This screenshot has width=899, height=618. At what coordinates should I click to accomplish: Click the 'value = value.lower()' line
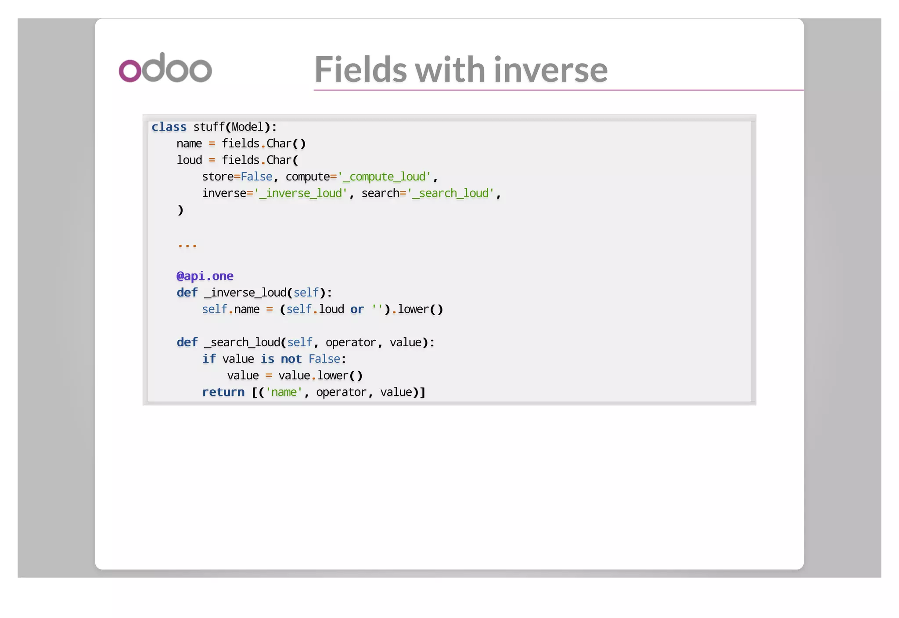pos(295,376)
